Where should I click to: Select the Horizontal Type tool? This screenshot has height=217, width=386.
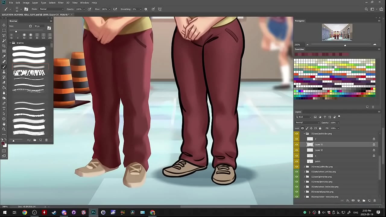pyautogui.click(x=4, y=108)
